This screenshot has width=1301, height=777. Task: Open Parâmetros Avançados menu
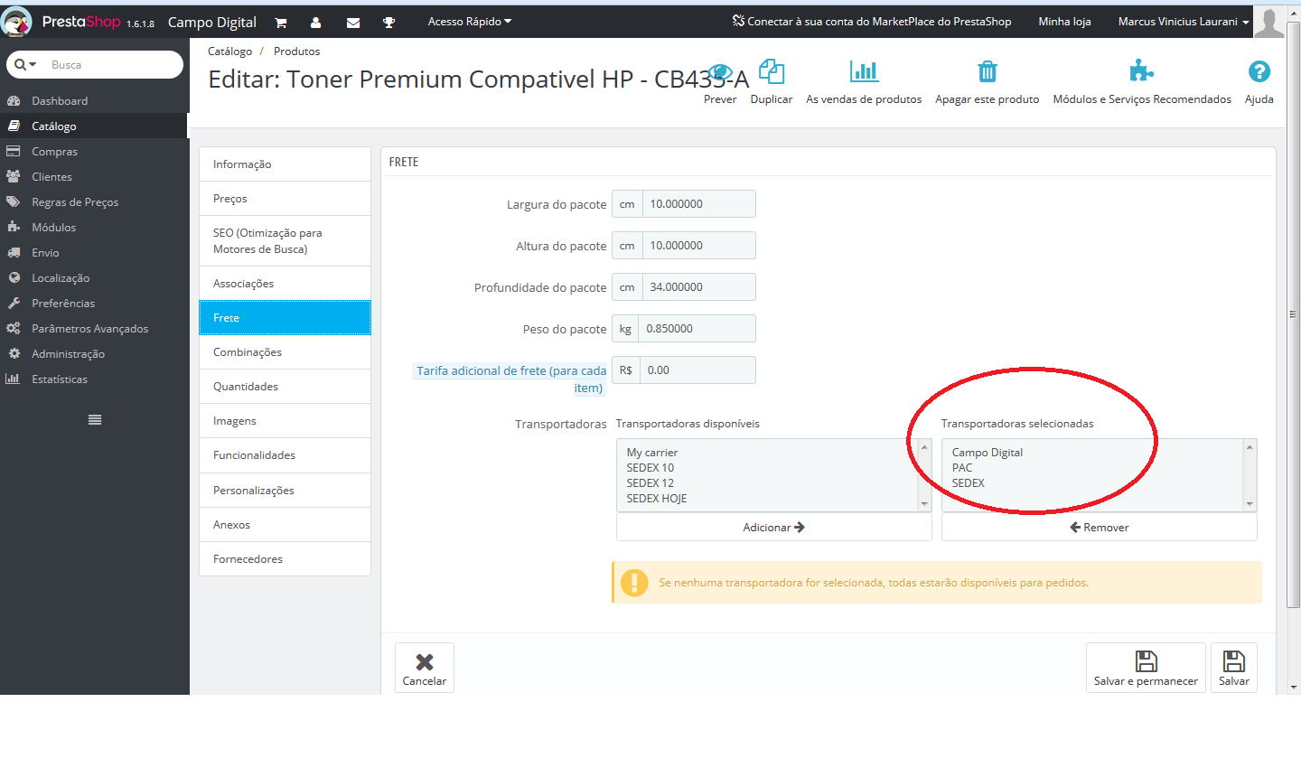[94, 328]
